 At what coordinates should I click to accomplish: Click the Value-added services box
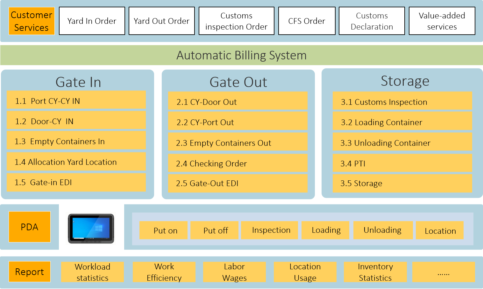click(442, 21)
